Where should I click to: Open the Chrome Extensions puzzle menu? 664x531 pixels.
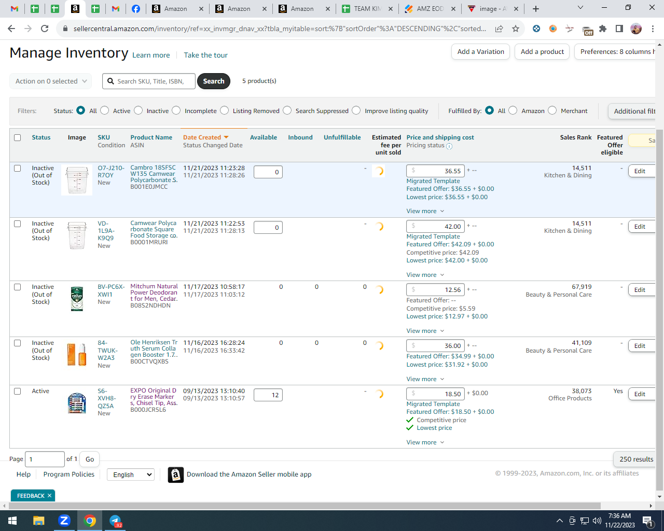603,29
